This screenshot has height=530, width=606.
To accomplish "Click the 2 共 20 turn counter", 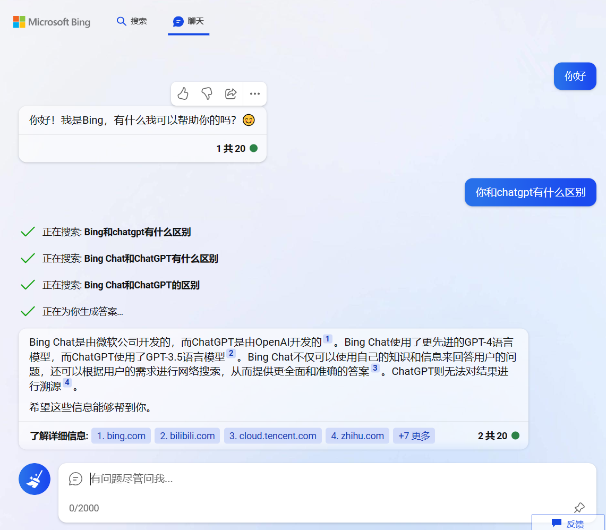I will point(499,435).
